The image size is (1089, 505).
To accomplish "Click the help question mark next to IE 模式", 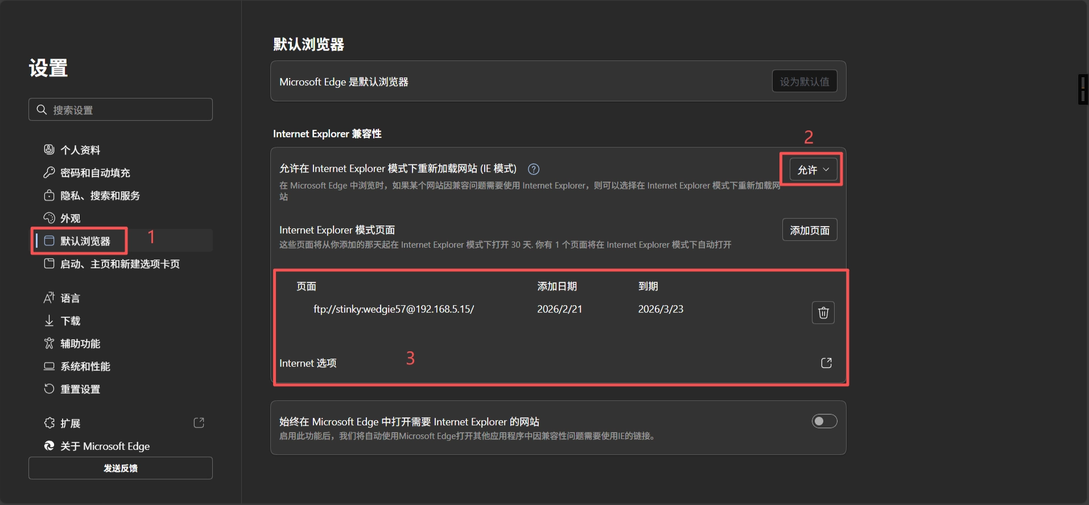I will point(534,169).
